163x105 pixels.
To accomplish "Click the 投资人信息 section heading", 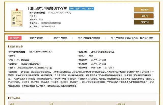I will 15,98.
